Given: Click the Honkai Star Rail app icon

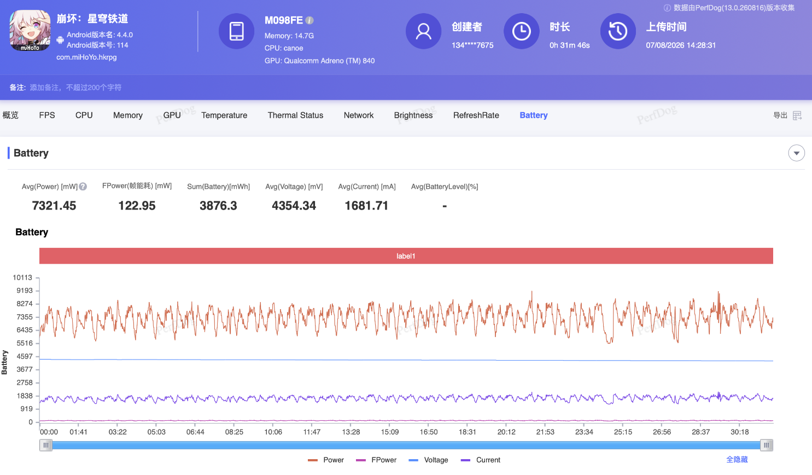Looking at the screenshot, I should [x=30, y=31].
